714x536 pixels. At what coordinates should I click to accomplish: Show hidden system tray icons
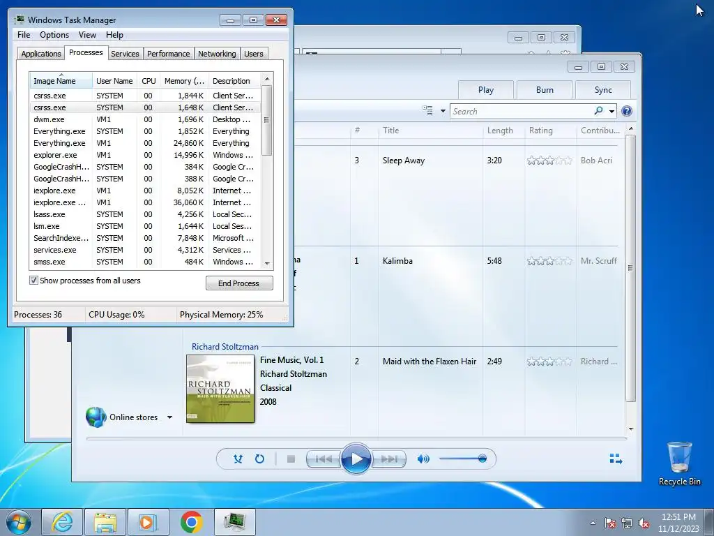click(593, 523)
